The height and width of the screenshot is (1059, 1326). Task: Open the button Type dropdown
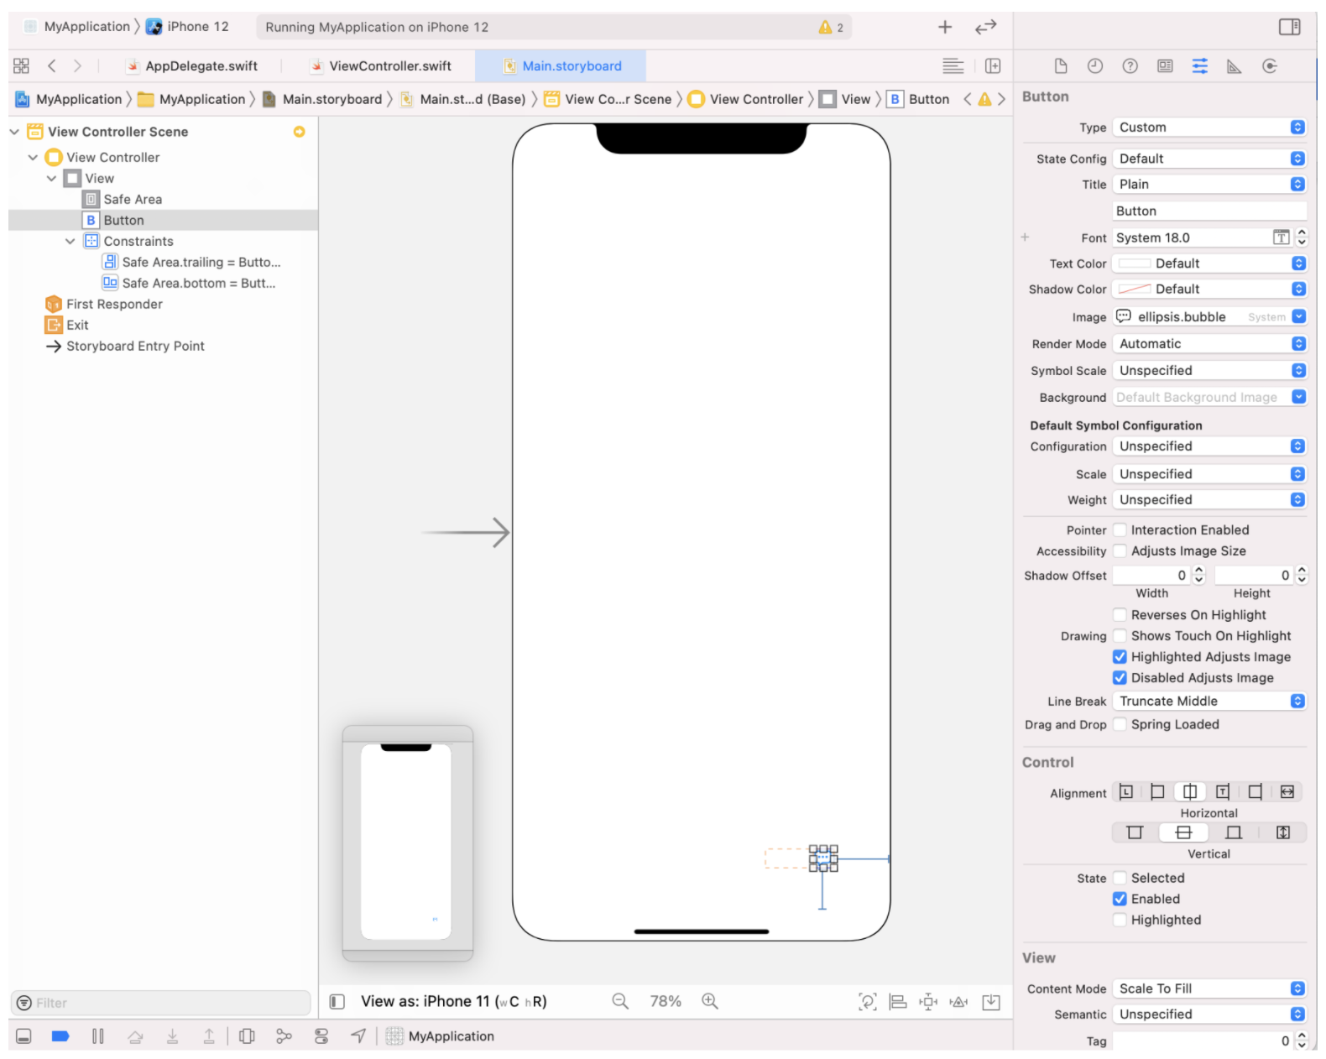1209,128
